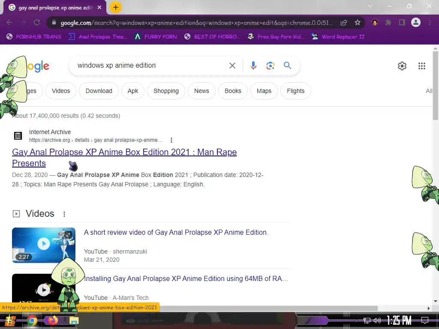The image size is (439, 329).
Task: Submit the search with the magnifier icon
Action: pyautogui.click(x=287, y=66)
